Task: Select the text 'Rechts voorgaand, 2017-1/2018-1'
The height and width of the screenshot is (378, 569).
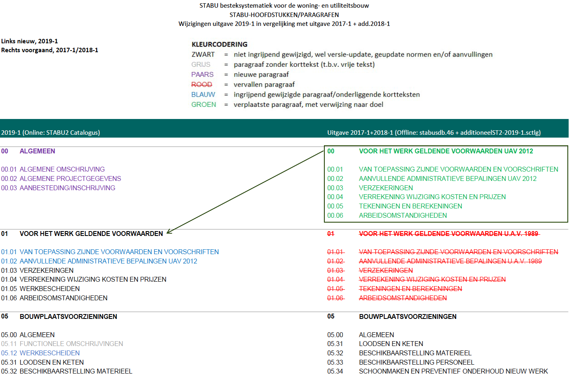Action: [x=49, y=50]
